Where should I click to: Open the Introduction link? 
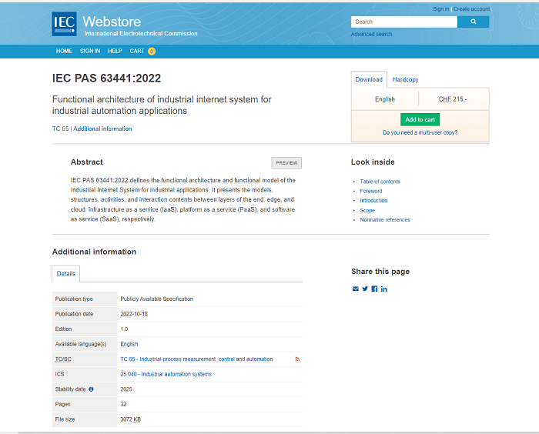[373, 201]
